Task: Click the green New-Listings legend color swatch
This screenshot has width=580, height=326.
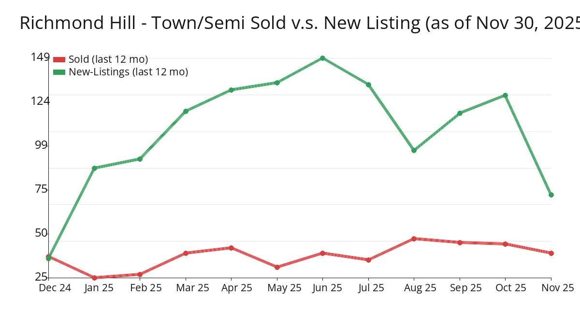Action: click(59, 72)
